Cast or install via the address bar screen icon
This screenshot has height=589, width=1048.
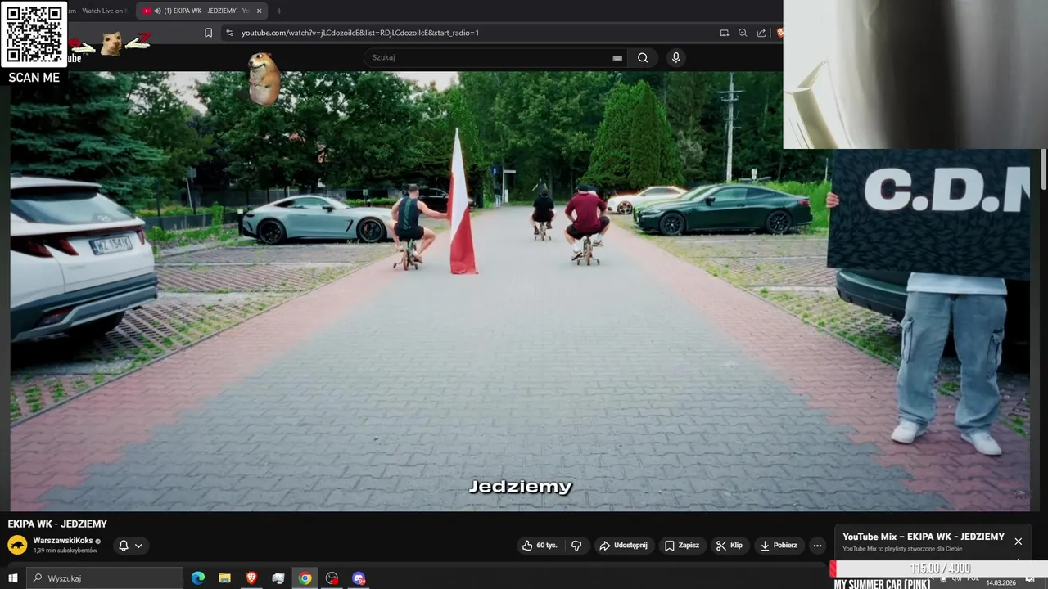(724, 33)
